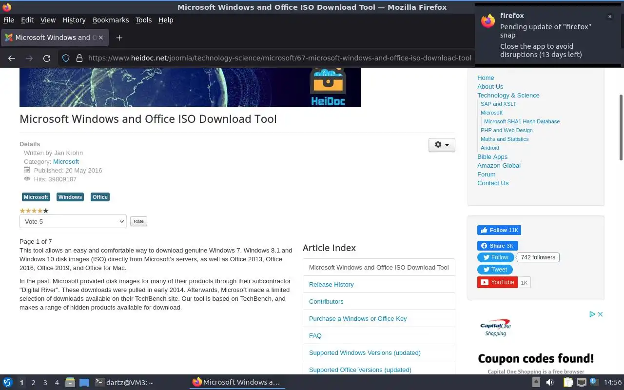Image resolution: width=624 pixels, height=390 pixels.
Task: Open the Vote 5 rating dropdown
Action: 73,221
